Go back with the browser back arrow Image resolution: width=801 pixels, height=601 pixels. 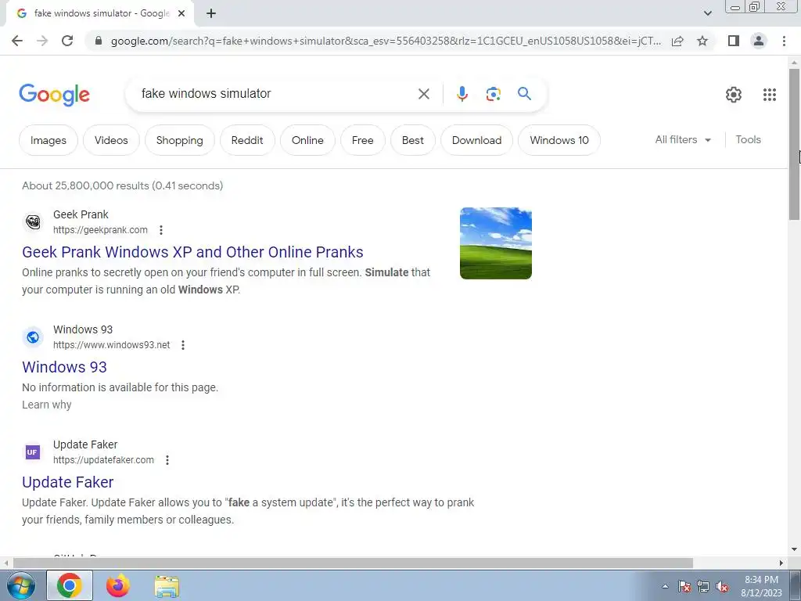coord(17,41)
